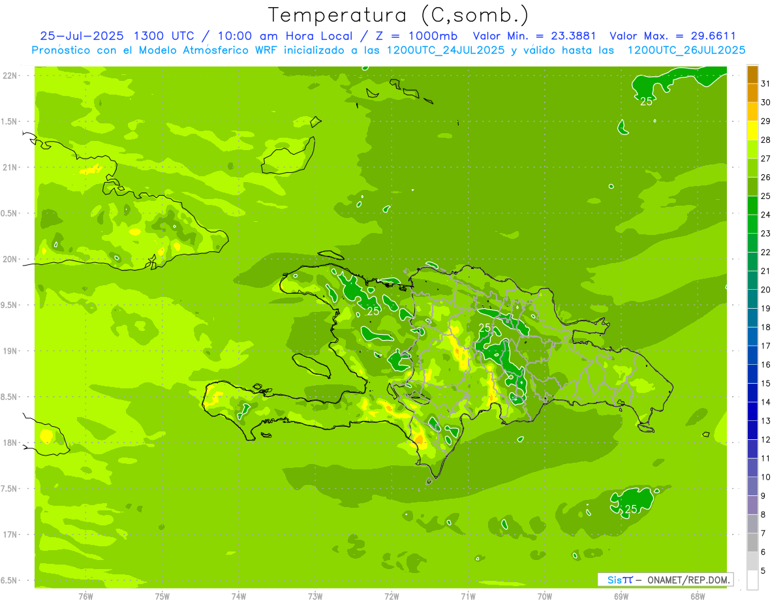Click the 17N latitude axis label

pos(10,535)
